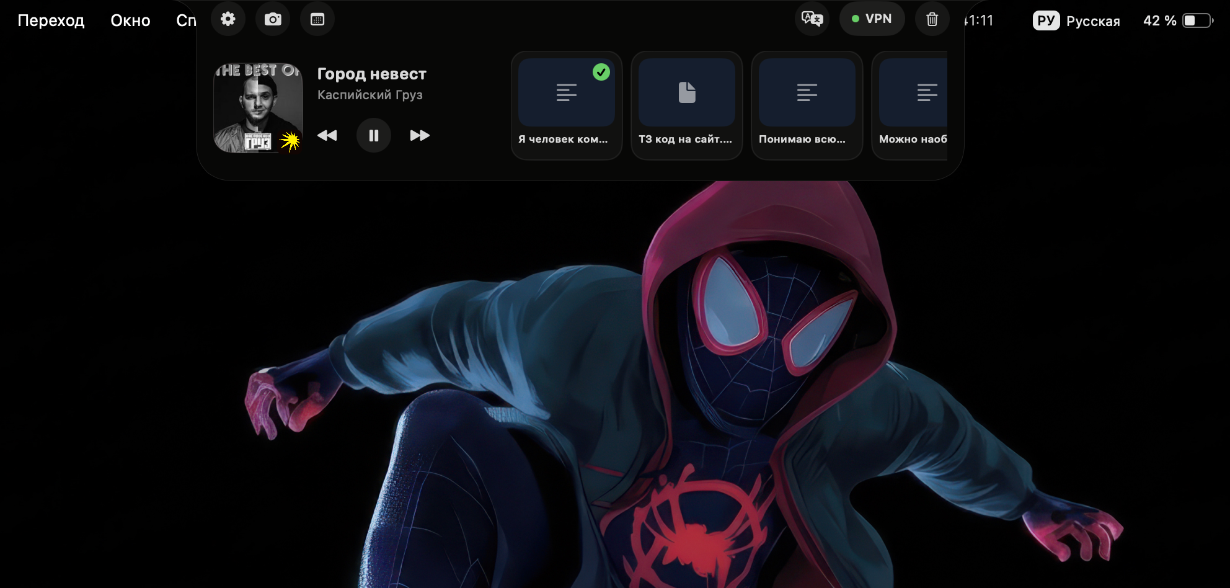Open the calendar icon next to the camera
The height and width of the screenshot is (588, 1230).
coord(317,19)
